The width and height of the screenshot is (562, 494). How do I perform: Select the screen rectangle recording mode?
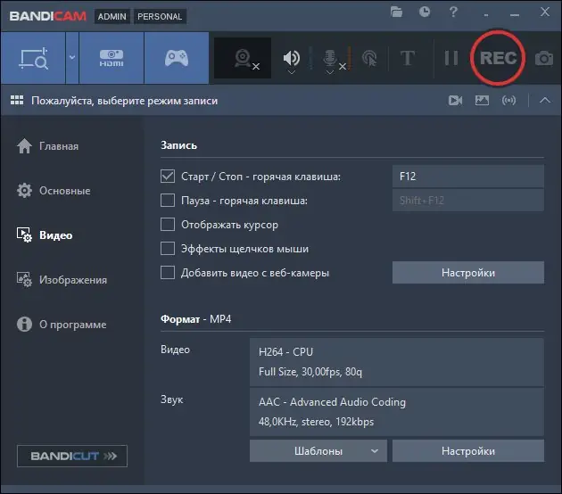[x=33, y=58]
